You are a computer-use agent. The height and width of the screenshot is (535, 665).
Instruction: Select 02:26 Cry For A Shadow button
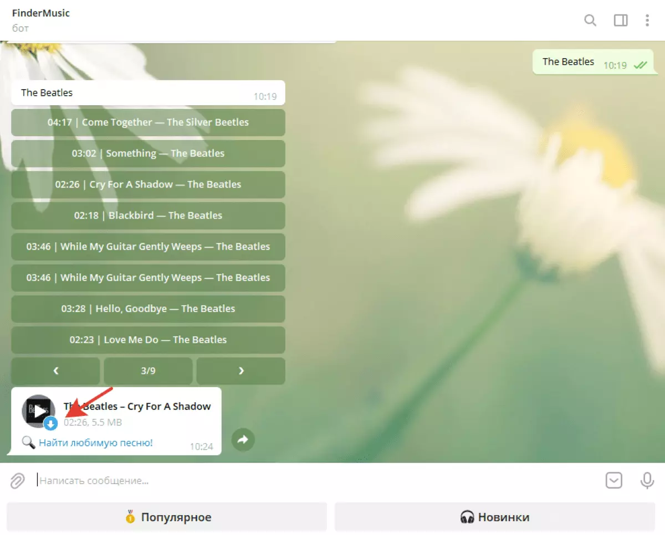click(x=148, y=184)
